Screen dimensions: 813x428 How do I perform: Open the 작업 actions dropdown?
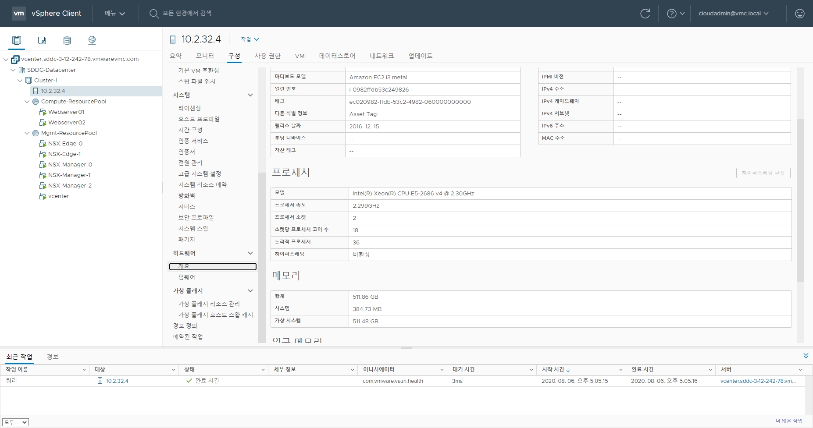coord(250,39)
